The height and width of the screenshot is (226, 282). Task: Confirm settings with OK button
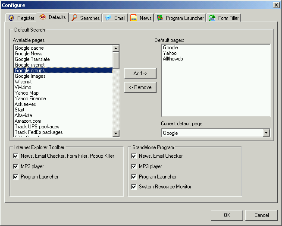(227, 215)
